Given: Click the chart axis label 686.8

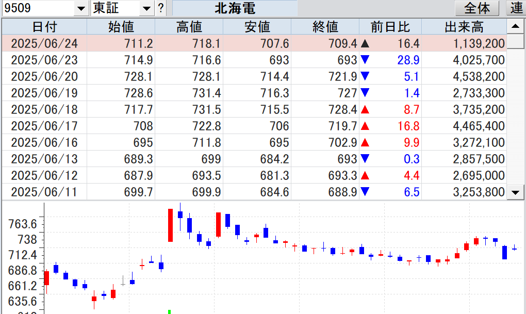Looking at the screenshot, I should [23, 270].
